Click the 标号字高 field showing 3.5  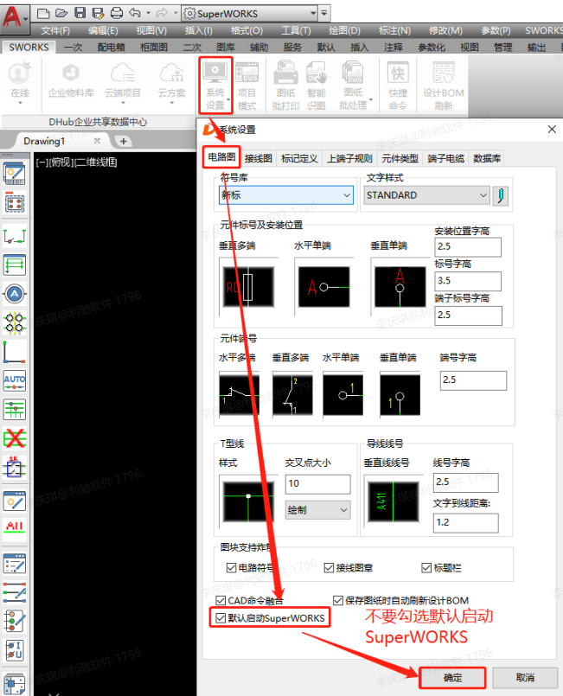coord(468,281)
